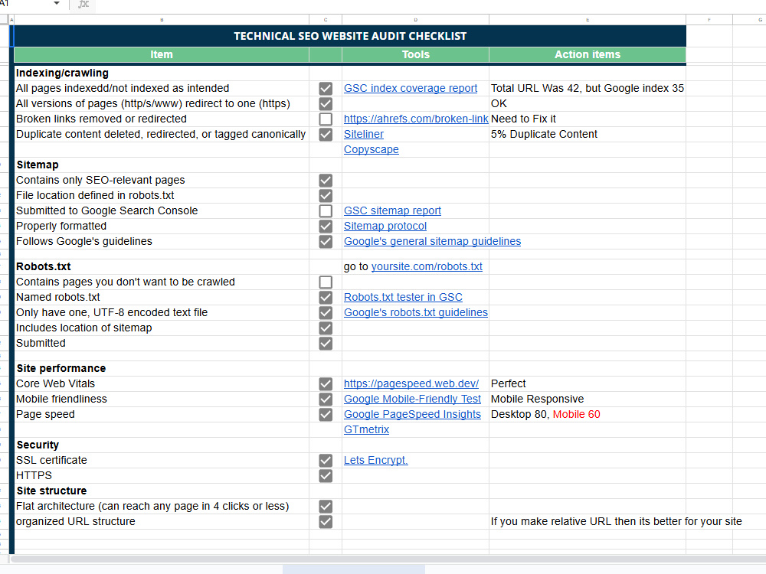Select the 'Mobile Responsive' cell
This screenshot has height=574, width=766.
pyautogui.click(x=588, y=400)
